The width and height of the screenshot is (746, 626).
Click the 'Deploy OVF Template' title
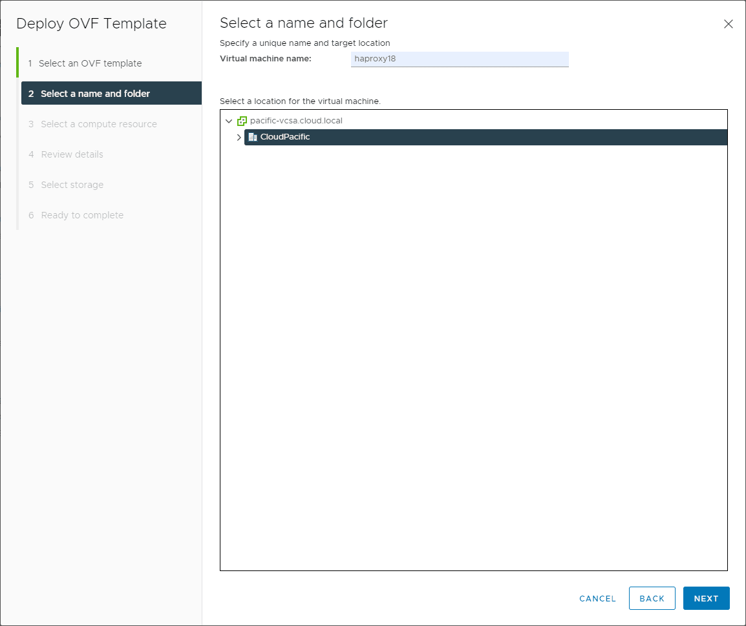[x=91, y=23]
